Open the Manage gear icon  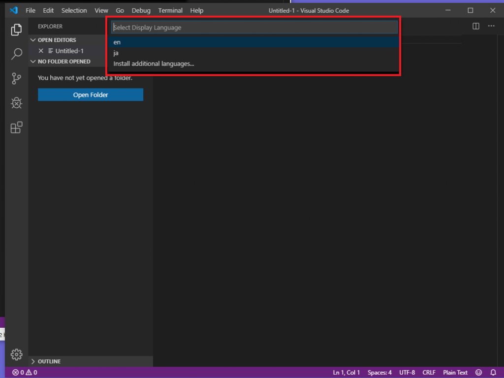pos(16,354)
